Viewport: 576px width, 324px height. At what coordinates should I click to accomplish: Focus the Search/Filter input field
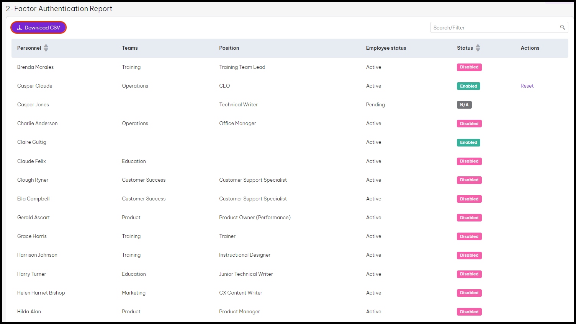[x=499, y=28]
